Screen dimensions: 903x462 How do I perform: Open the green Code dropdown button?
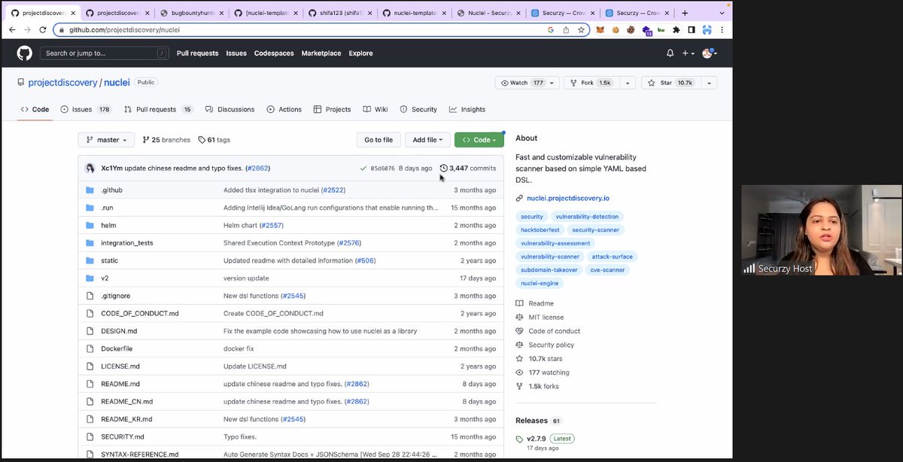click(x=479, y=140)
